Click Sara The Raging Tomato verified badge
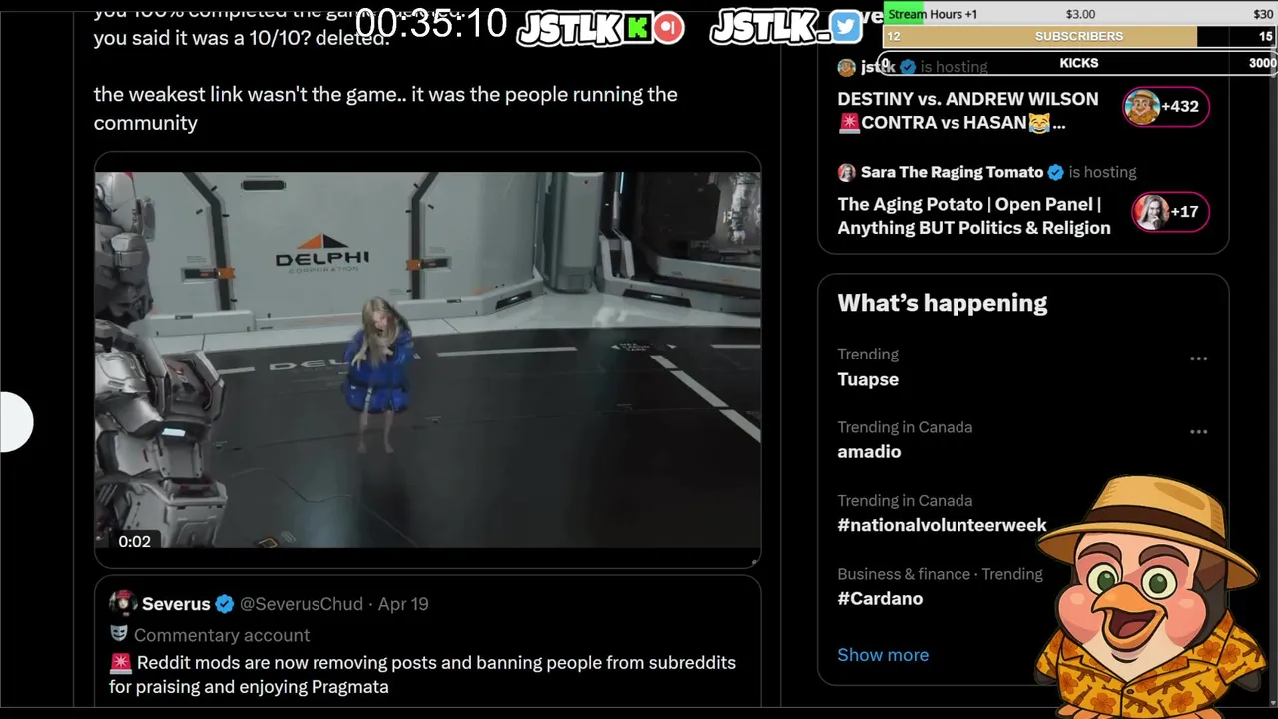The width and height of the screenshot is (1278, 719). pos(1055,172)
